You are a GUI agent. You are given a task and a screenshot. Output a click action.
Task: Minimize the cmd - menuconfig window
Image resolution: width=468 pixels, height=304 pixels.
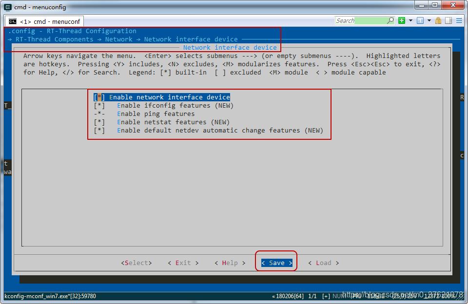422,5
